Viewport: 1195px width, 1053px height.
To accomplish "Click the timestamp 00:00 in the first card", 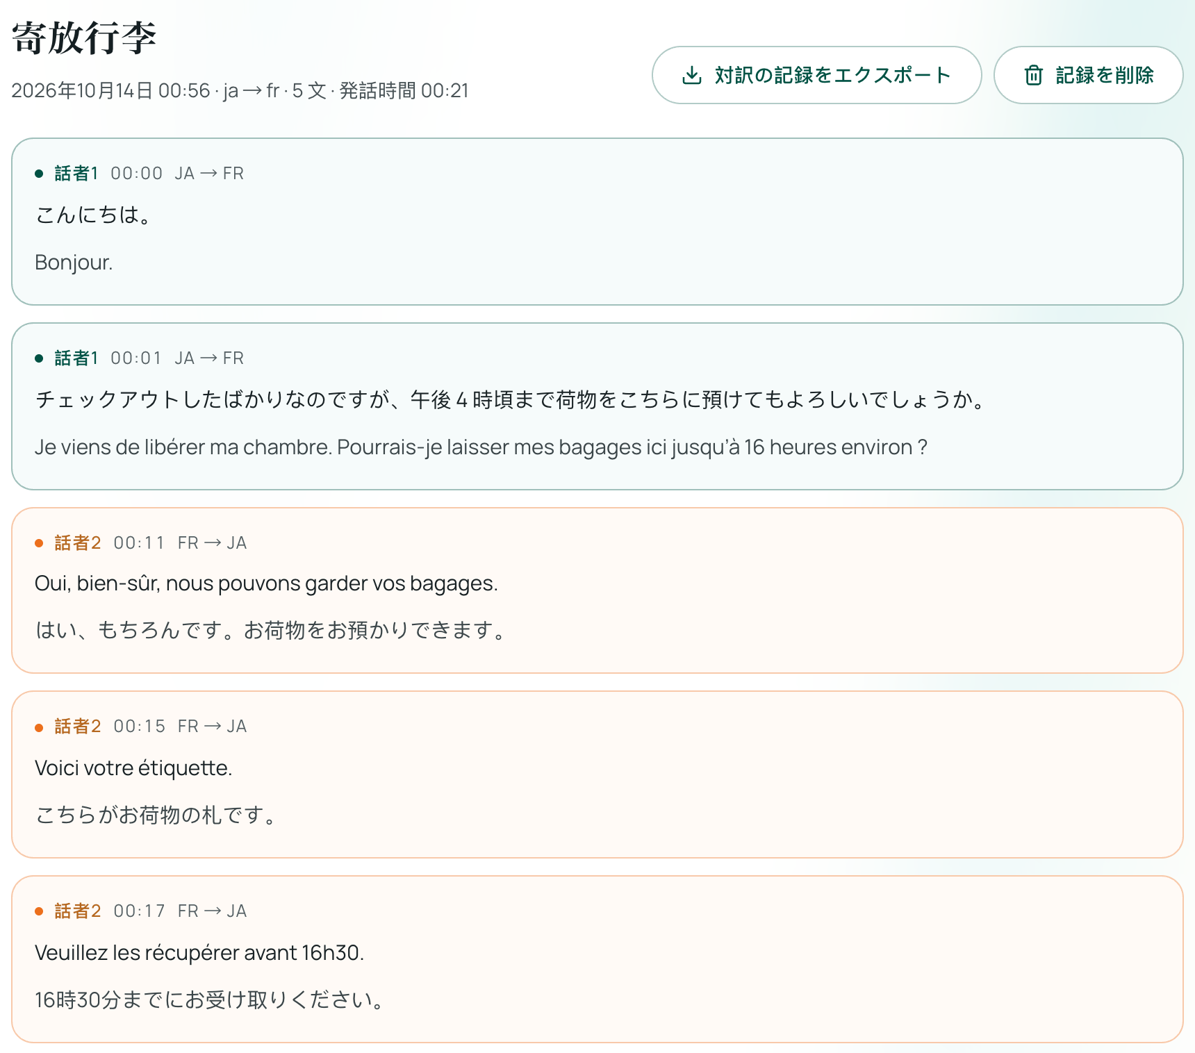I will (x=137, y=174).
